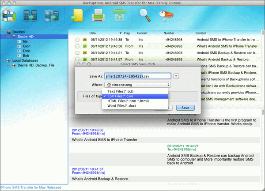Check the box for the 19:44:21 message
This screenshot has width=265, height=191.
pyautogui.click(x=77, y=53)
